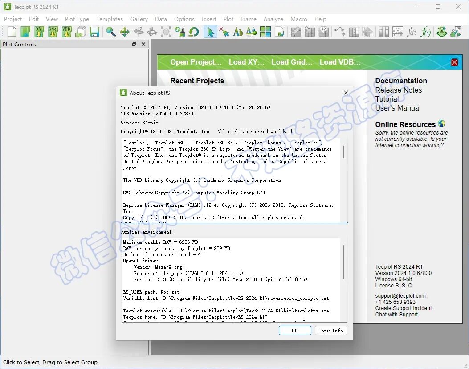Click the Online Resources globe icon
This screenshot has width=469, height=369.
(x=441, y=123)
